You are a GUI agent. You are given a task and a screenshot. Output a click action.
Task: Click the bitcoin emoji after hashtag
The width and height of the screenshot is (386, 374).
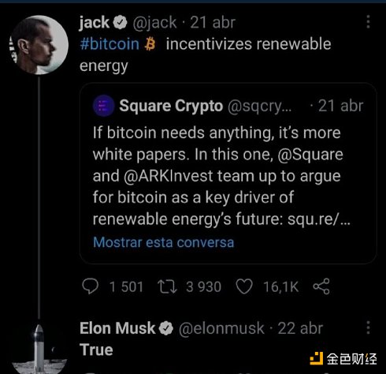click(150, 43)
